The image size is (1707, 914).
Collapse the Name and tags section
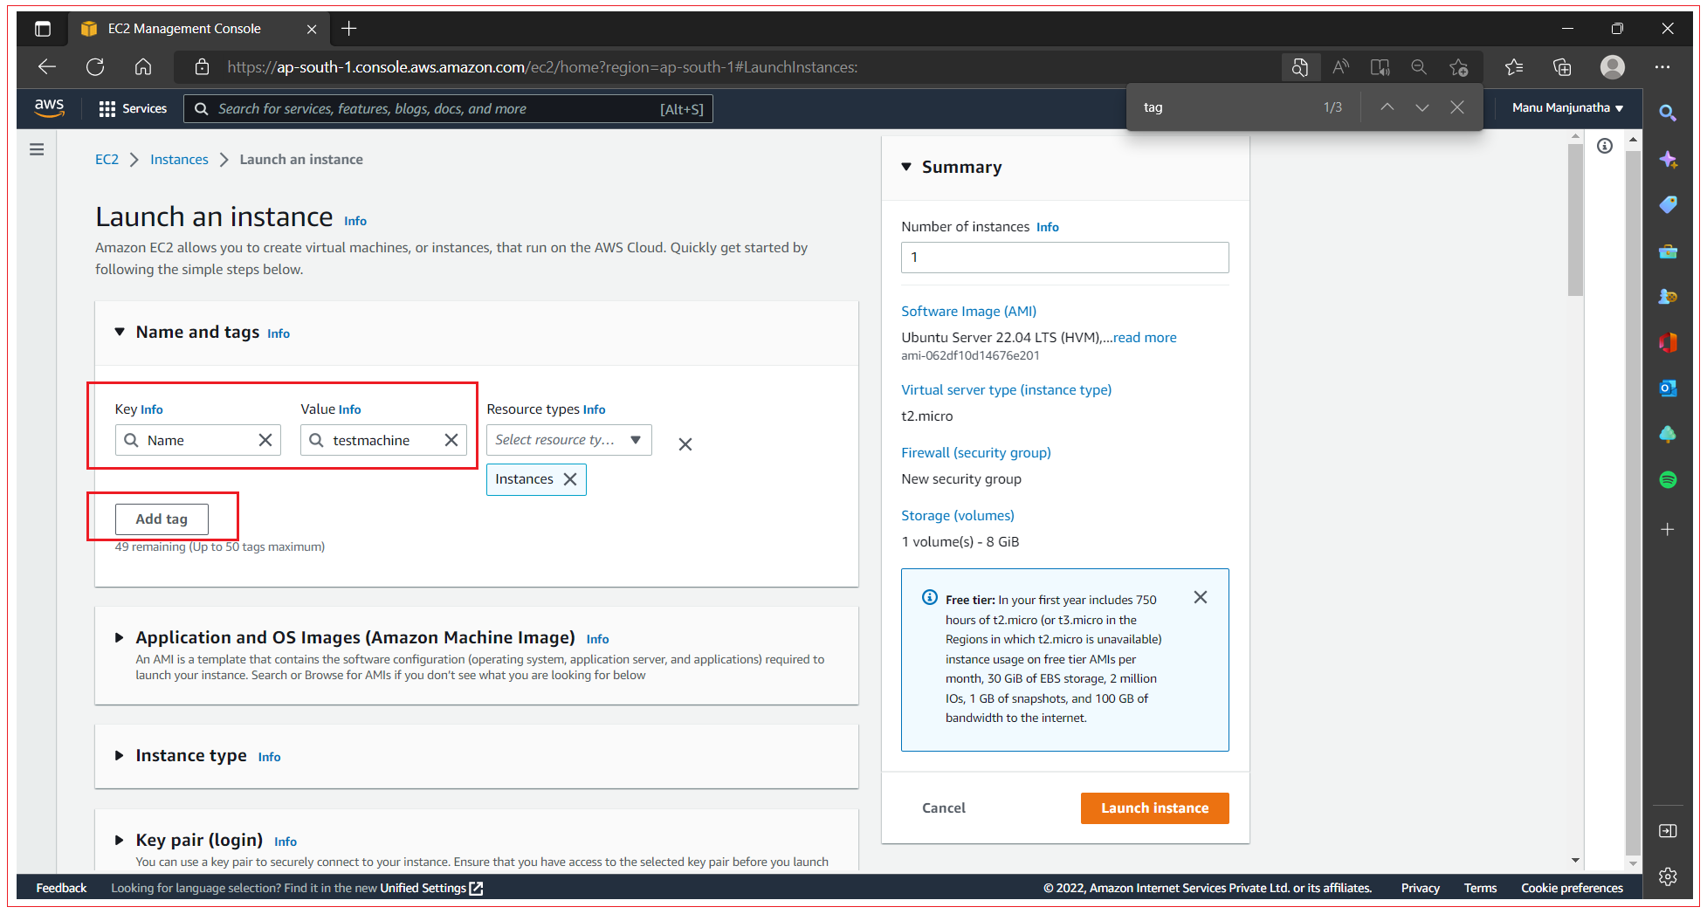coord(120,332)
